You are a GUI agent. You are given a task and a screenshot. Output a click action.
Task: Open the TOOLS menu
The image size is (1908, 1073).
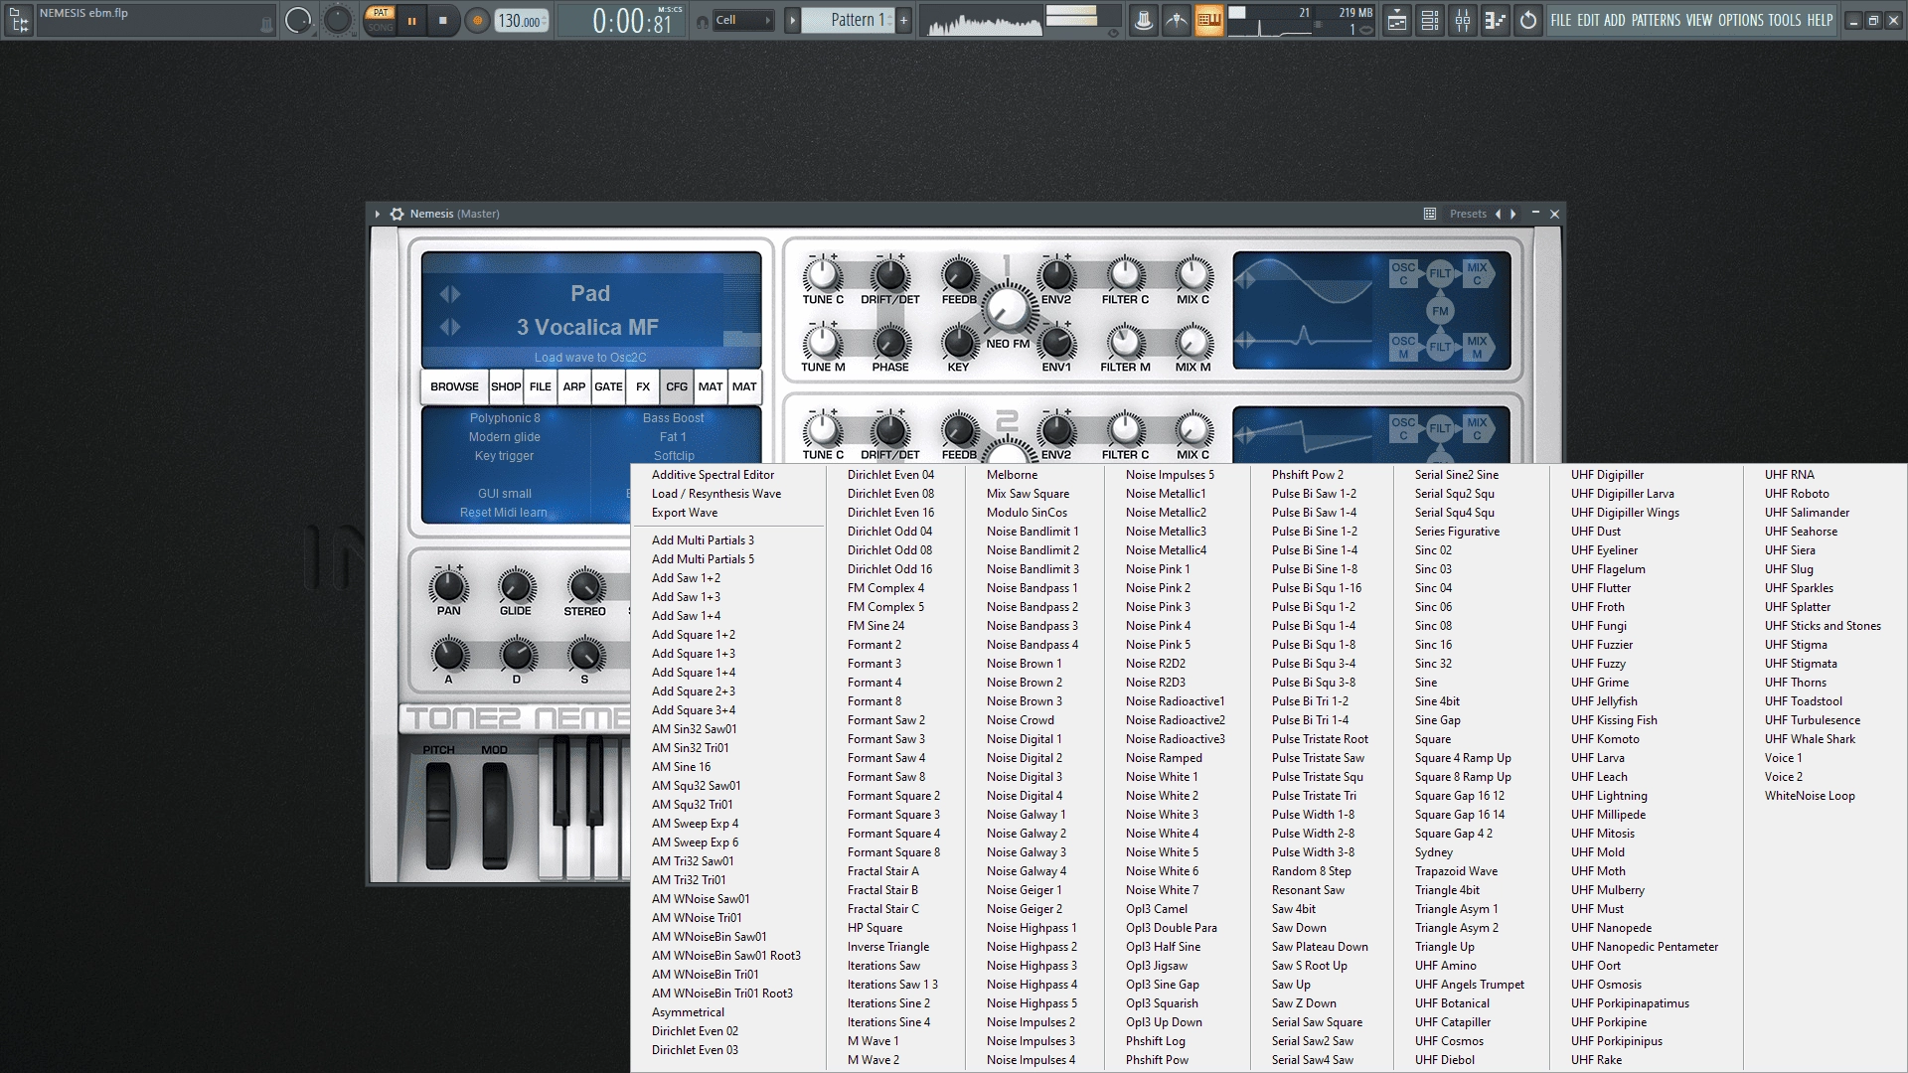[x=1785, y=20]
